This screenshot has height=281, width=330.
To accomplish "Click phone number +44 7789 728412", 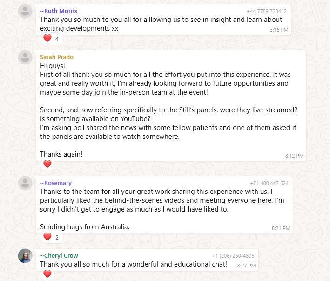I will pyautogui.click(x=267, y=11).
